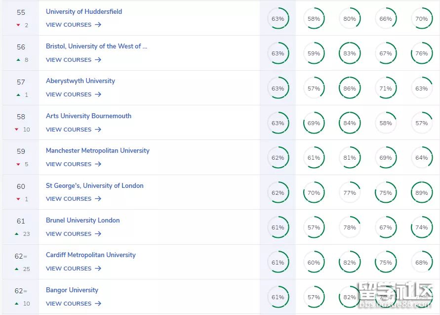Viewport: 440px width, 315px height.
Task: Click red down-rank arrow for rank 58
Action: (x=17, y=130)
